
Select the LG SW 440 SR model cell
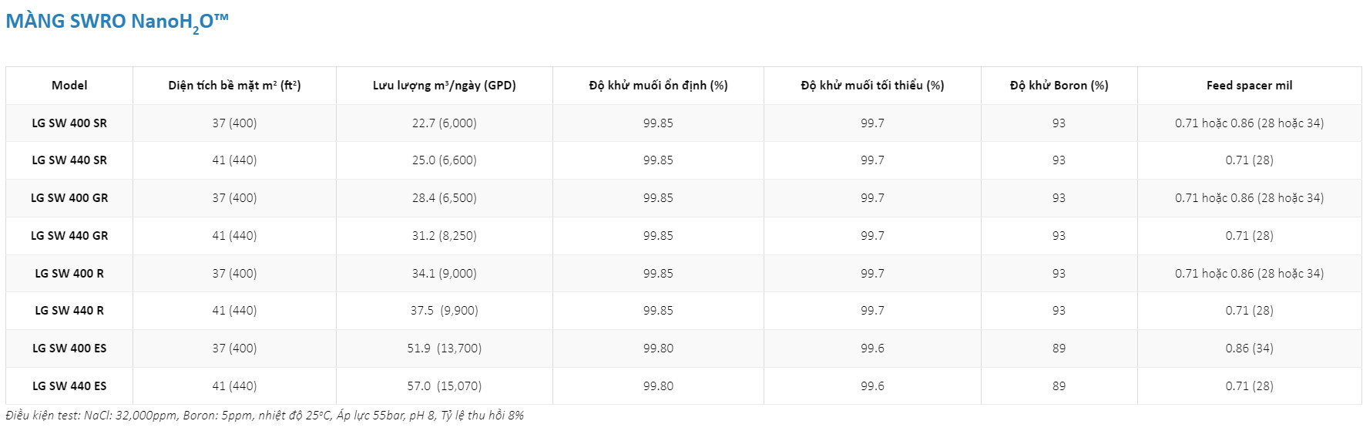(x=69, y=160)
